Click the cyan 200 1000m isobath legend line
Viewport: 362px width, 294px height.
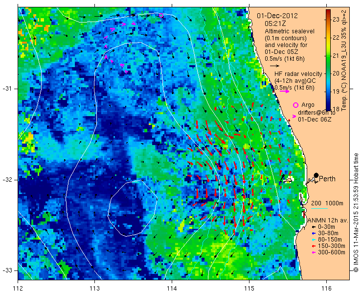319,208
